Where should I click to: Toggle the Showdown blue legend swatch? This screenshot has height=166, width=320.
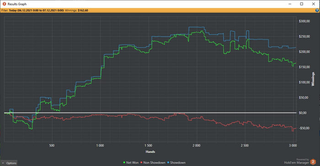coord(168,162)
